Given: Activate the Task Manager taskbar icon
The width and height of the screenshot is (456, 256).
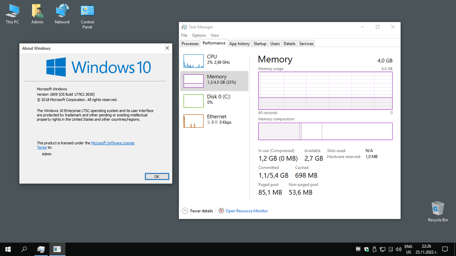Looking at the screenshot, I should 41,249.
